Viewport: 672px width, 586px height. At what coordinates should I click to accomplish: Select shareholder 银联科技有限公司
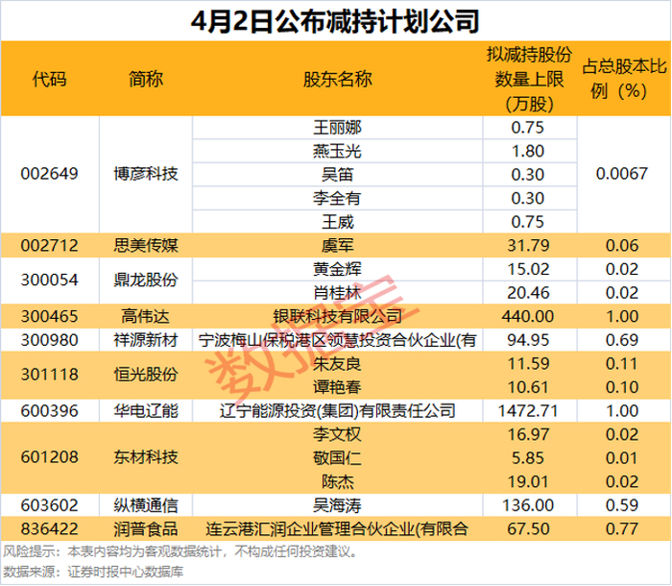click(338, 316)
